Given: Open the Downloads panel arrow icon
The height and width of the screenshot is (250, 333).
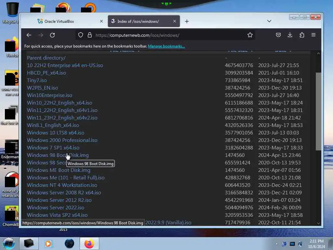Looking at the screenshot, I should click(290, 35).
